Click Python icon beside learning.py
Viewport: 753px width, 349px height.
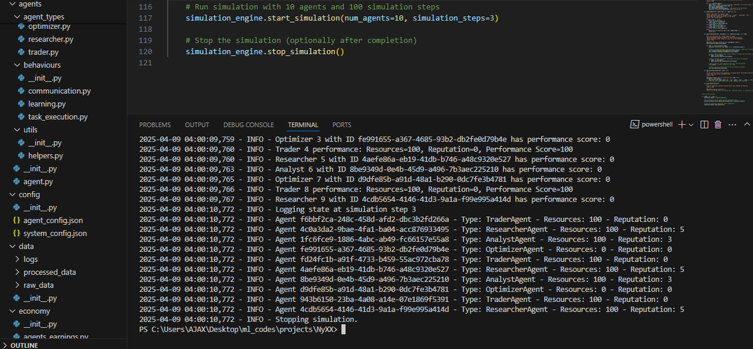coord(21,104)
